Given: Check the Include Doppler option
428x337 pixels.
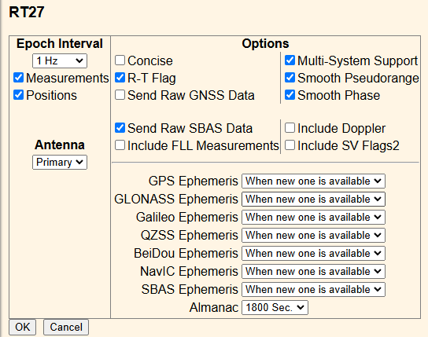Looking at the screenshot, I should tap(290, 128).
